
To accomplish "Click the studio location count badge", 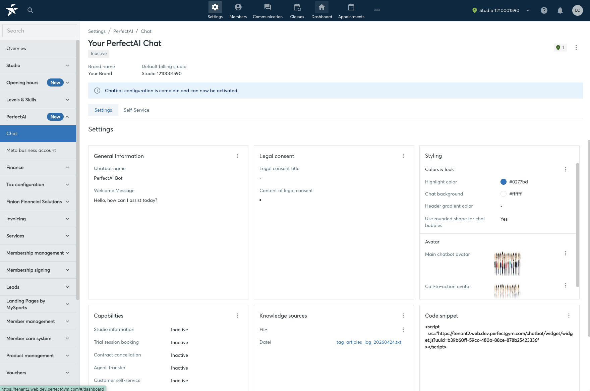I will 560,47.
